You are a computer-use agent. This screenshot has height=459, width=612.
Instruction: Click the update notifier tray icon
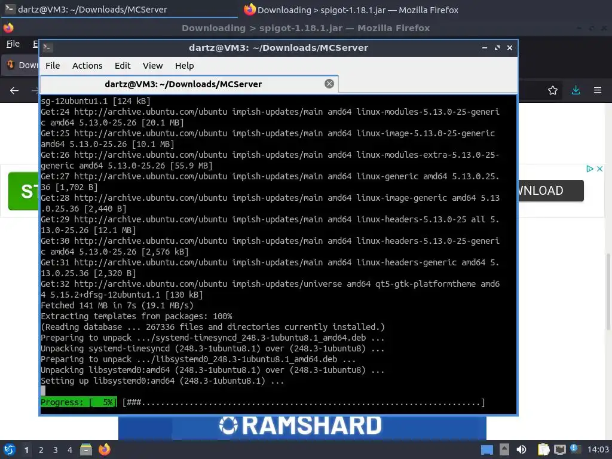point(575,449)
